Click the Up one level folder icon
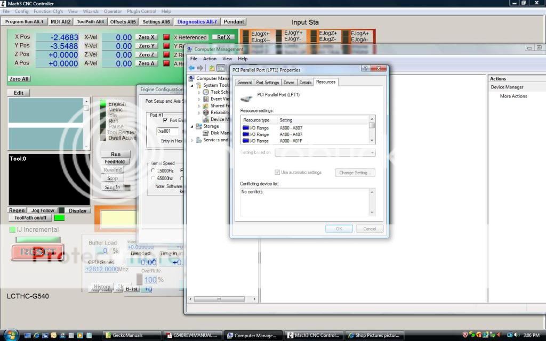The image size is (546, 341). point(212,68)
